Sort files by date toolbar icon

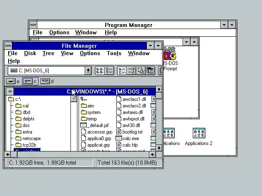point(150,71)
